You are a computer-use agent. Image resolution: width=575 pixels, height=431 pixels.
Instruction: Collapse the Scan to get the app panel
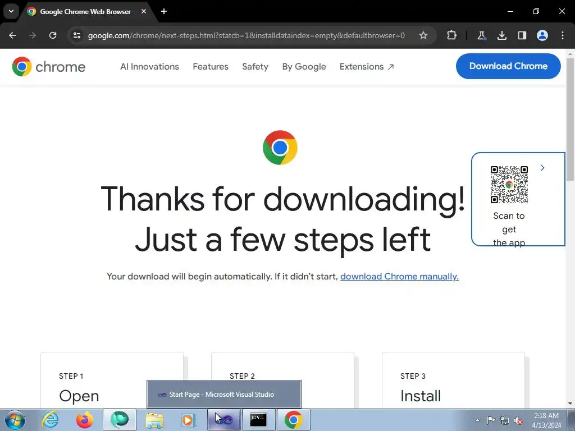coord(542,168)
